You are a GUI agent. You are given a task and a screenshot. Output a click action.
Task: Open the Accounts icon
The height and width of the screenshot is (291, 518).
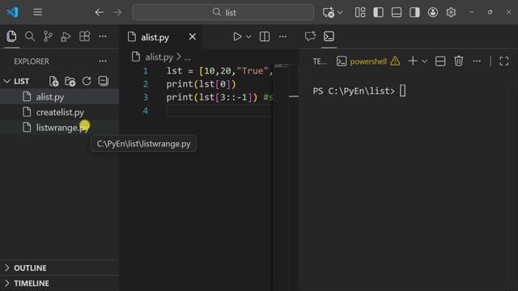click(x=433, y=13)
